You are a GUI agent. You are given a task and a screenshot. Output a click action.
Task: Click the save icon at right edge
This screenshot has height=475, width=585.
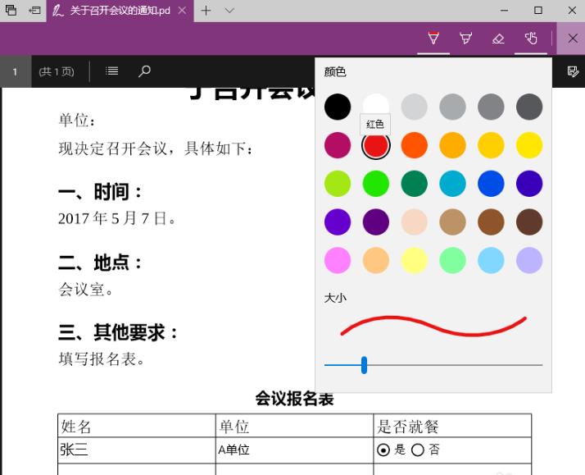[x=573, y=71]
